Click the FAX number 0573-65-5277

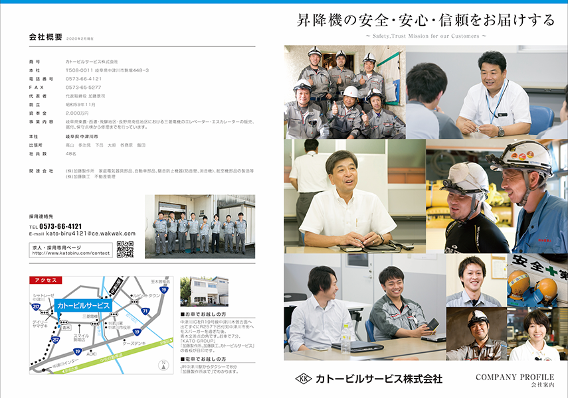[83, 88]
